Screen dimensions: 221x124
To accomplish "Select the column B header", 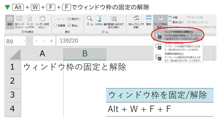I will [x=85, y=54].
